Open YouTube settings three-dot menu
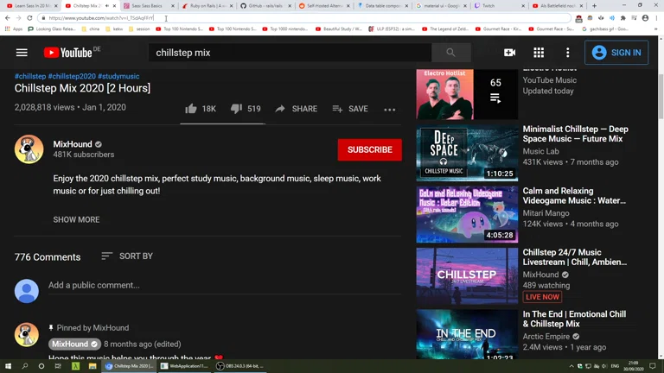The image size is (664, 373). (x=568, y=53)
